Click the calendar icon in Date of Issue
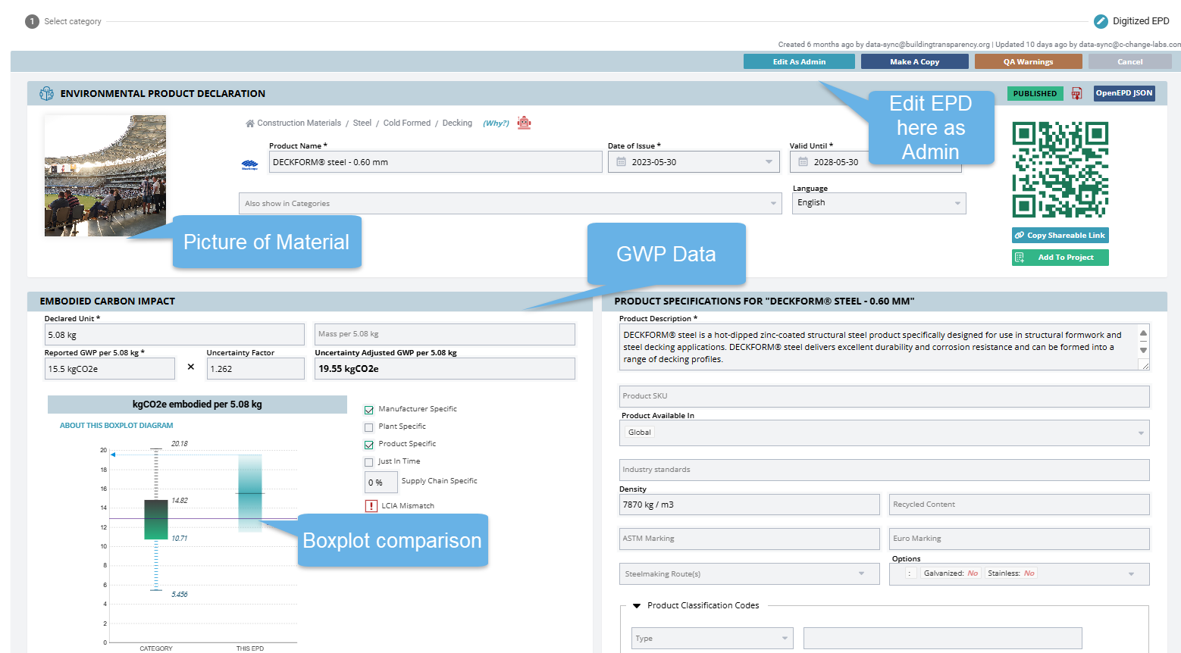1181x653 pixels. (621, 162)
